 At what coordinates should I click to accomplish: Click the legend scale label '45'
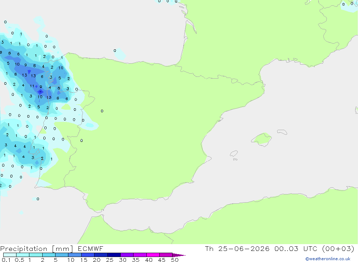(x=162, y=260)
